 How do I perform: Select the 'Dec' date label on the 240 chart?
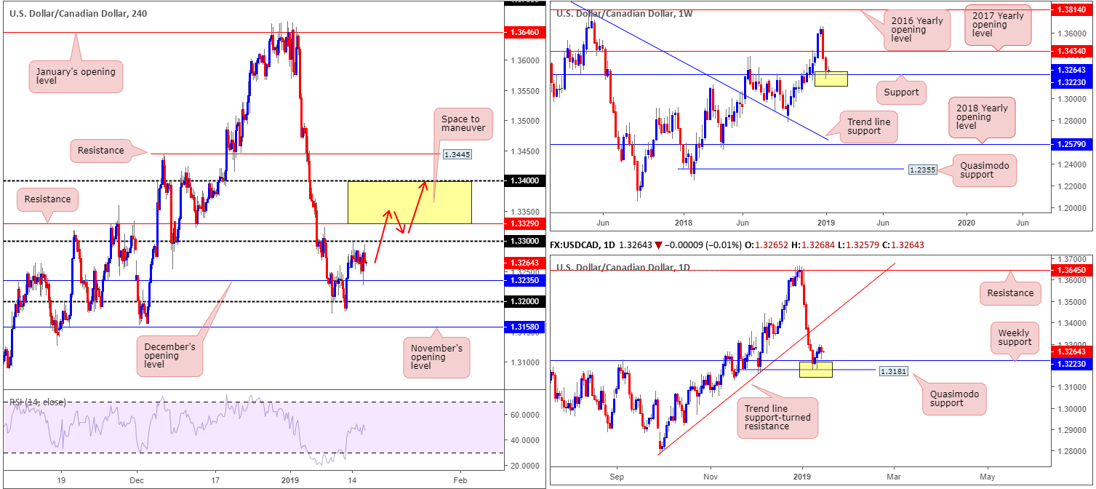coord(137,481)
